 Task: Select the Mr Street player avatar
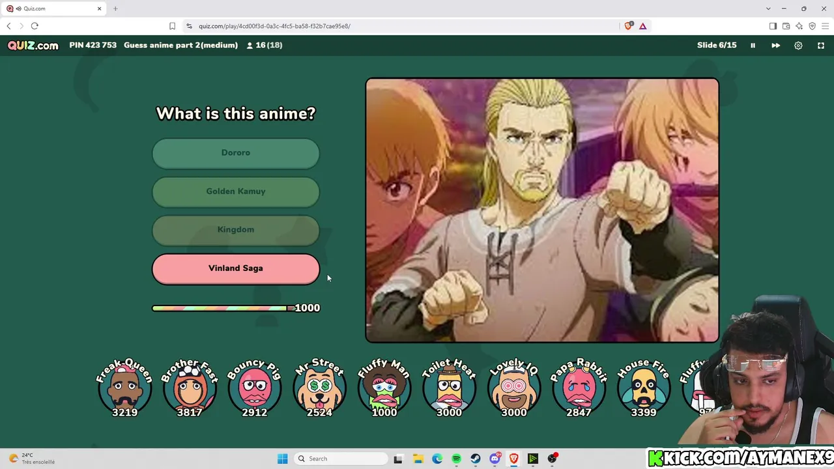(319, 388)
